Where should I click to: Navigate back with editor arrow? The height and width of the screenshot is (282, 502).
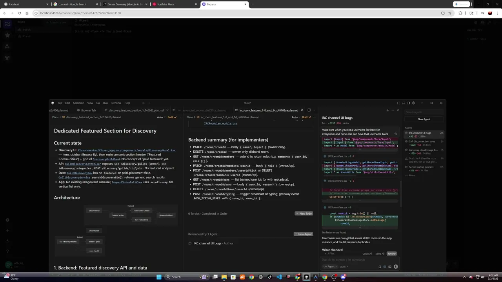144,103
